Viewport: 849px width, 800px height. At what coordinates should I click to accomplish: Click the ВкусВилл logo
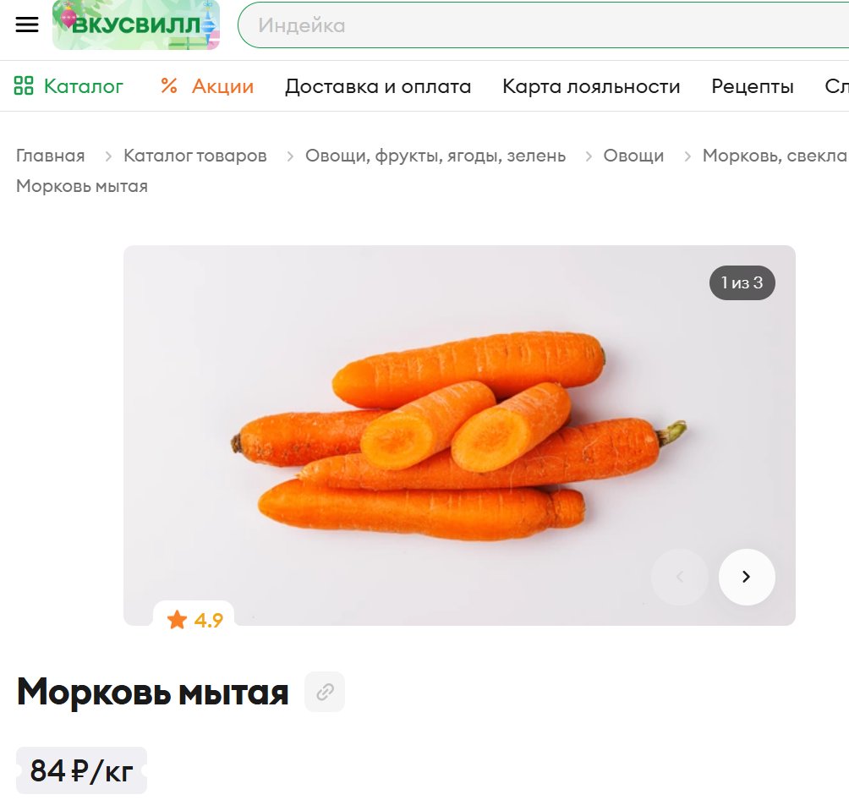[136, 25]
